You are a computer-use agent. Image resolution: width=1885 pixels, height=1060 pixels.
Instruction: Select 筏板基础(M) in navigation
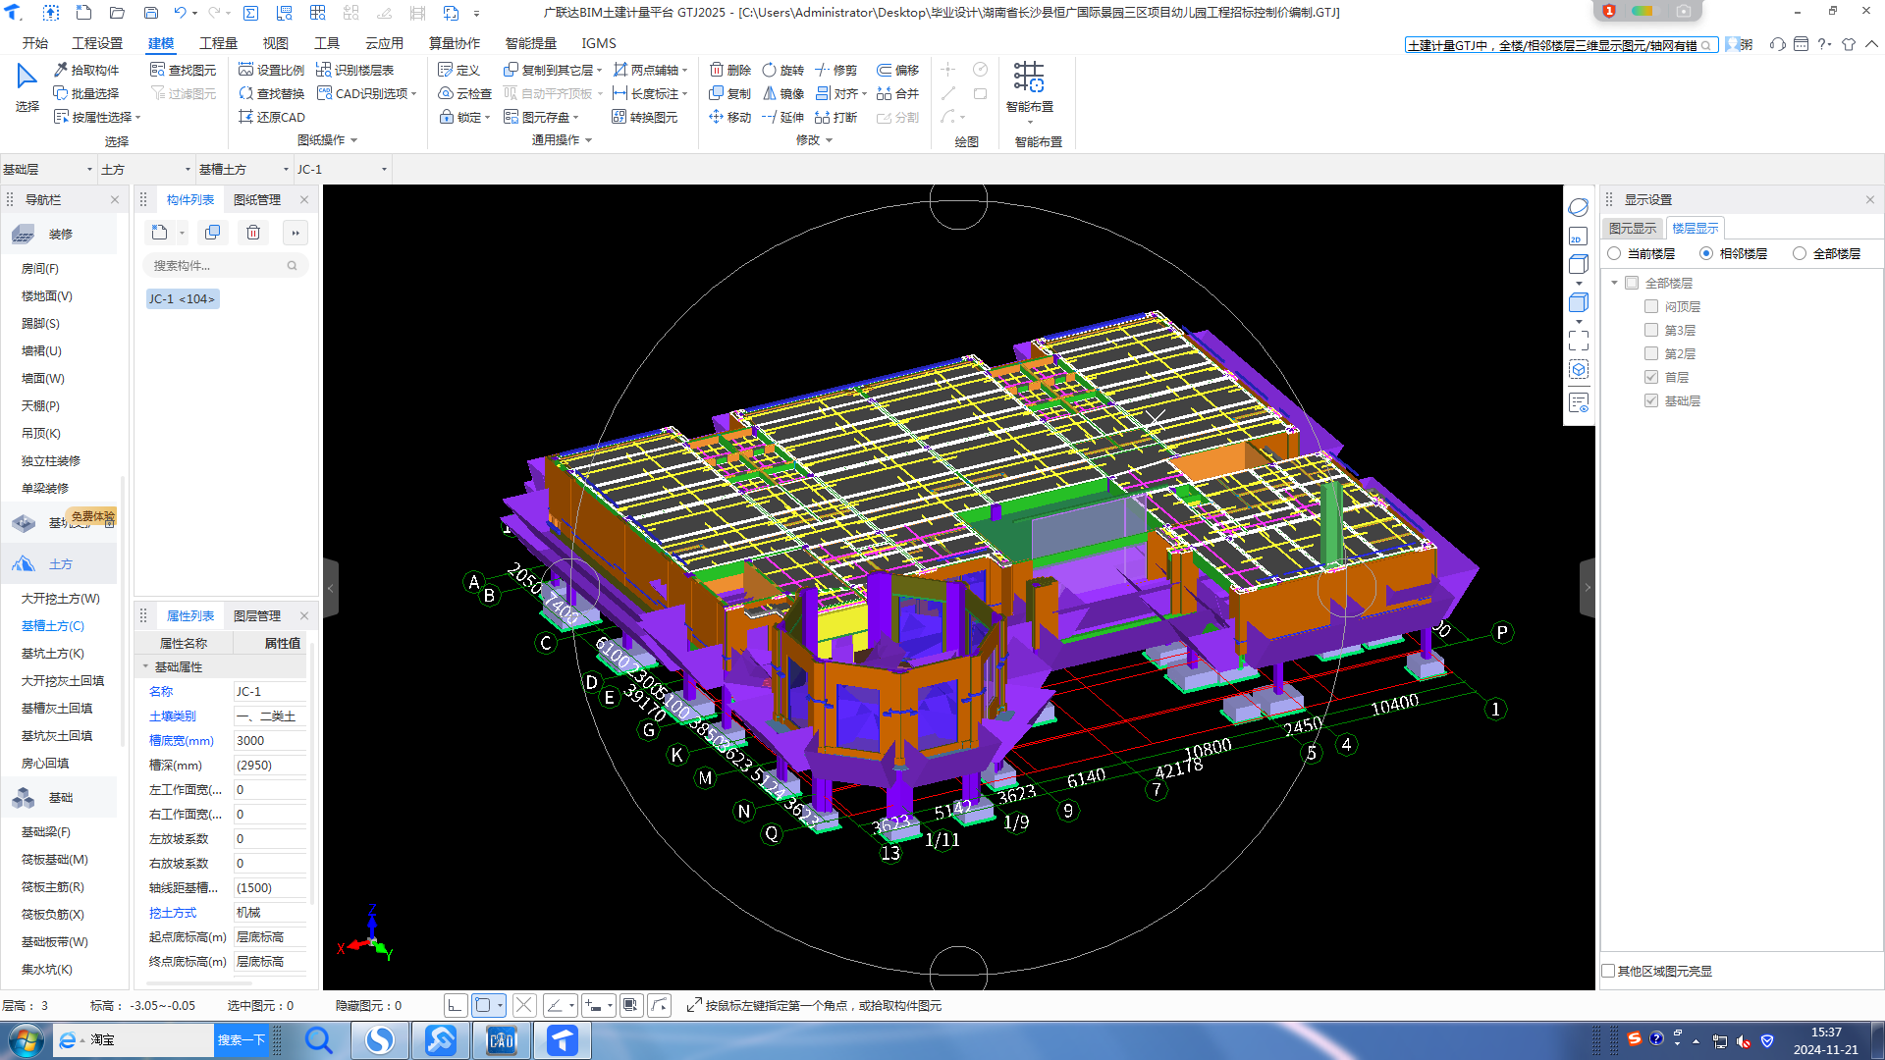55,859
